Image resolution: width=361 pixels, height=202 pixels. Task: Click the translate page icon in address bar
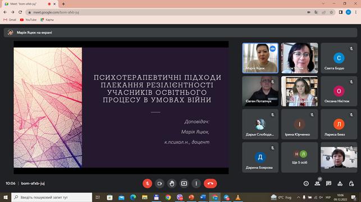click(316, 12)
